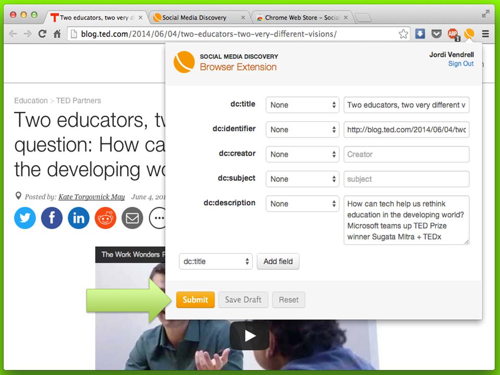The width and height of the screenshot is (500, 375).
Task: Open the dc:subject type dropdown
Action: point(302,179)
